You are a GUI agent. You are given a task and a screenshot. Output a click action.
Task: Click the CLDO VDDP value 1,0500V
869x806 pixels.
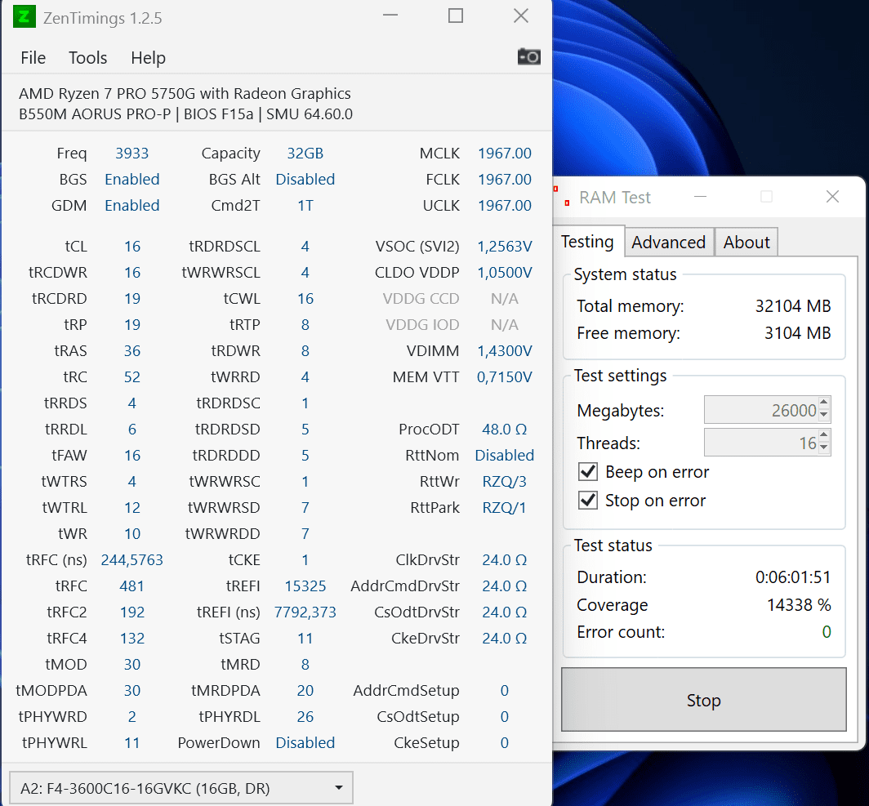505,272
